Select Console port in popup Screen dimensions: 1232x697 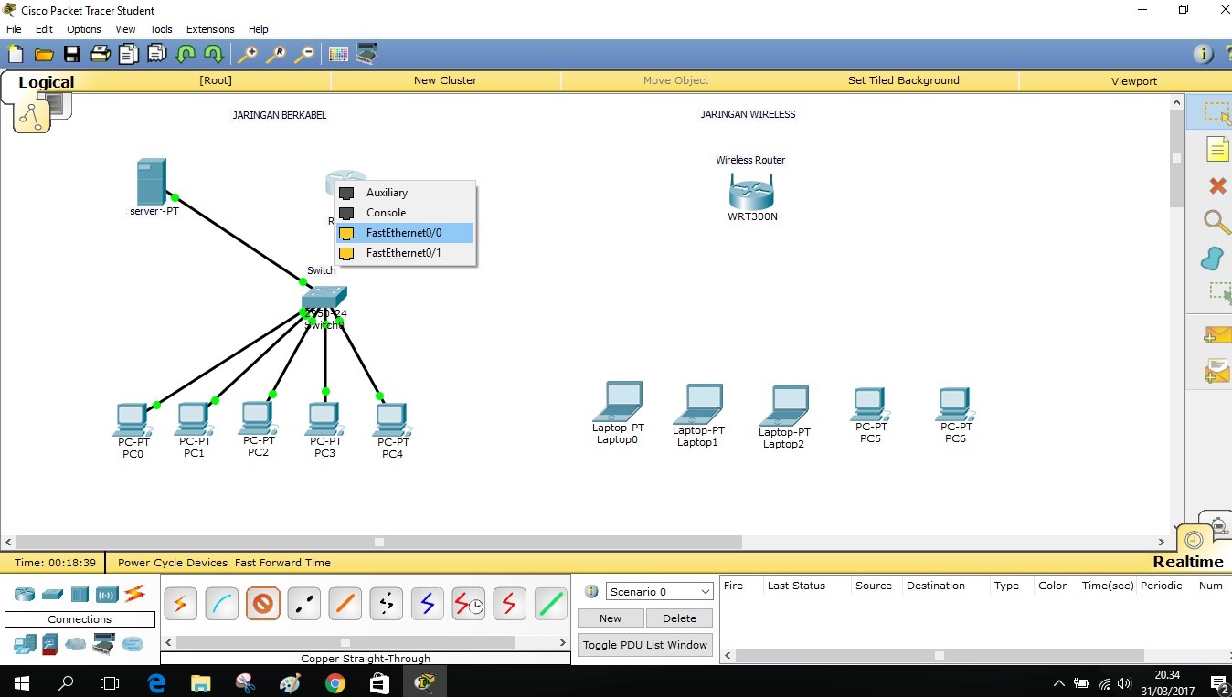pyautogui.click(x=405, y=213)
